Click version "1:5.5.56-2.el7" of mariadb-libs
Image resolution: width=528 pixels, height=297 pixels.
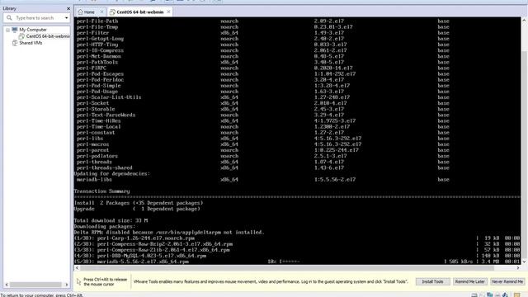(335, 180)
